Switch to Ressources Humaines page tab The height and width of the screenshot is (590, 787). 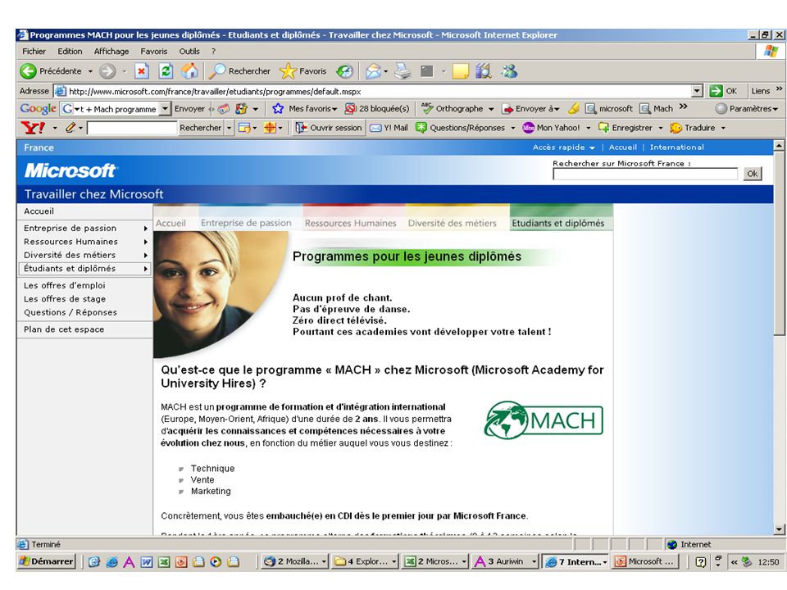coord(350,223)
